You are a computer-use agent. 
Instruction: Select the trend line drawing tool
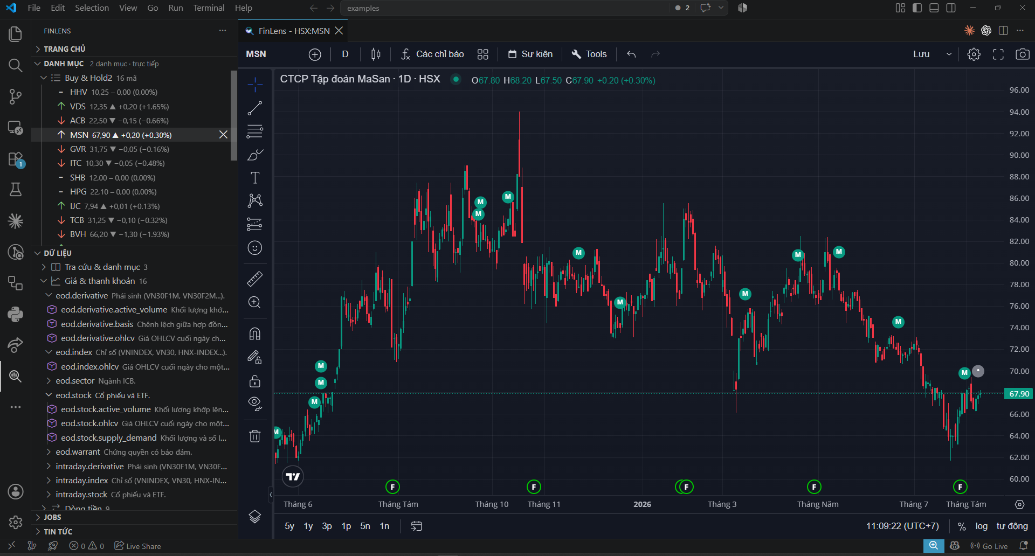[255, 108]
